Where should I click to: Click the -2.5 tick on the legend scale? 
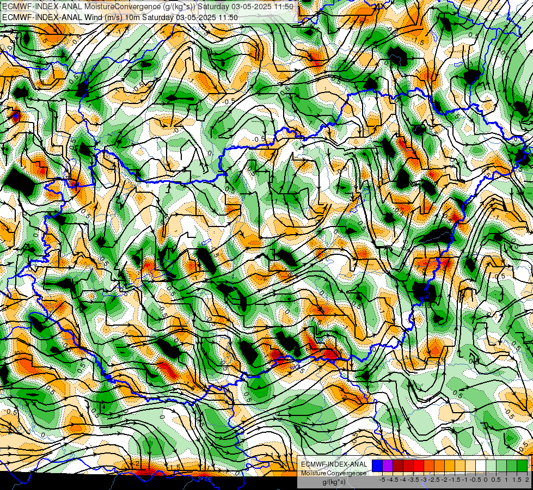pos(435,480)
